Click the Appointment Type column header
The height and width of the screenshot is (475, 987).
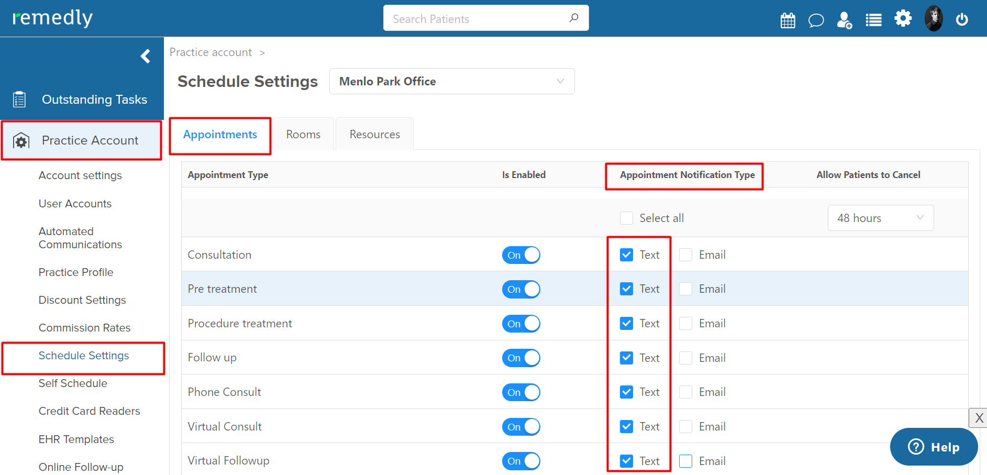228,175
